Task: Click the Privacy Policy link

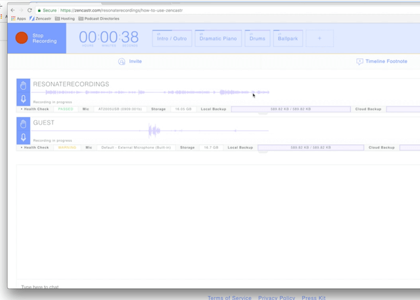Action: [x=276, y=298]
